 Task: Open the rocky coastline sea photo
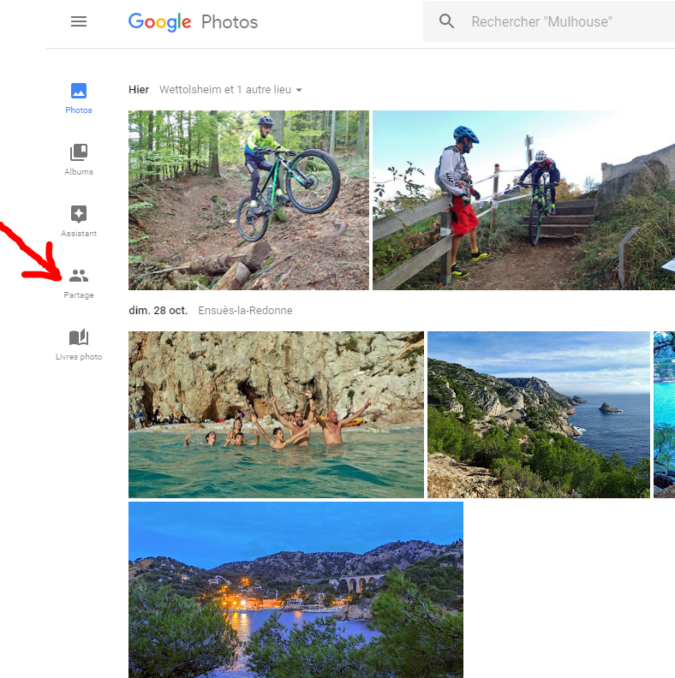click(538, 414)
